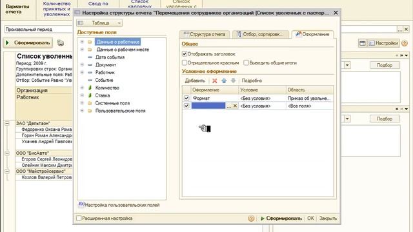The width and height of the screenshot is (413, 232).
Task: Open the Оформление cell editor via ellipsis button
Action: (x=229, y=106)
